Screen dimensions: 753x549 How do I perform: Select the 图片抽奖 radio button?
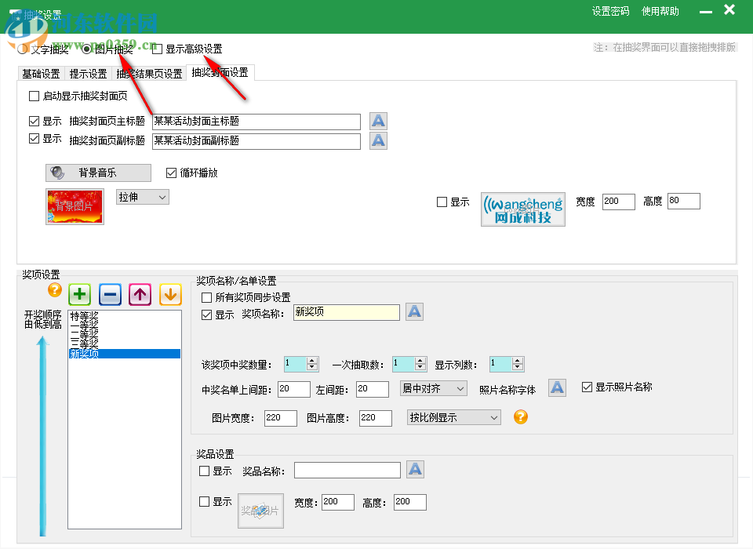coord(85,48)
